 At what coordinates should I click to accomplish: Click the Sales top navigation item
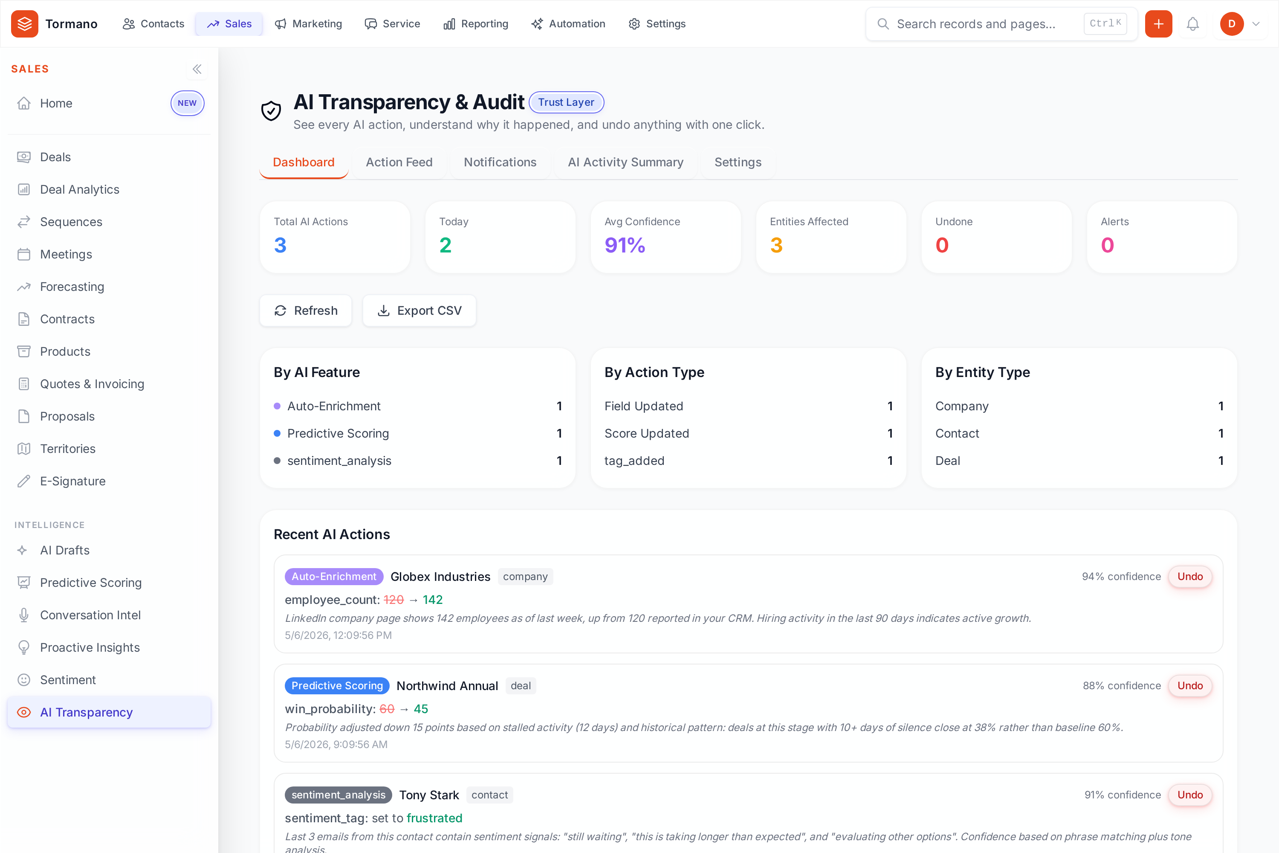pyautogui.click(x=229, y=24)
